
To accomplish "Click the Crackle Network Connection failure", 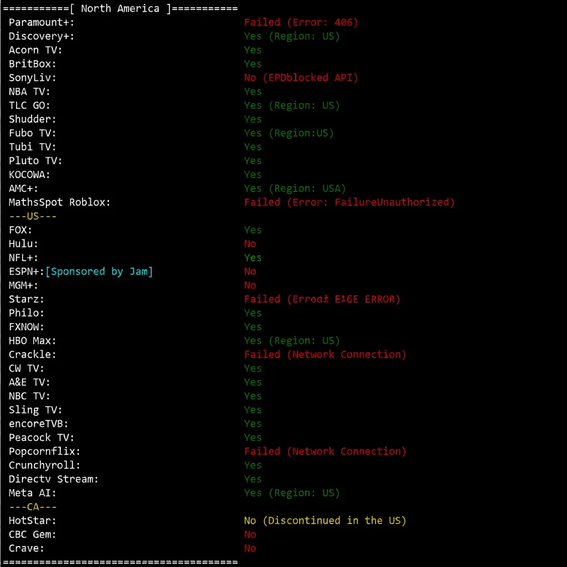I will click(325, 354).
